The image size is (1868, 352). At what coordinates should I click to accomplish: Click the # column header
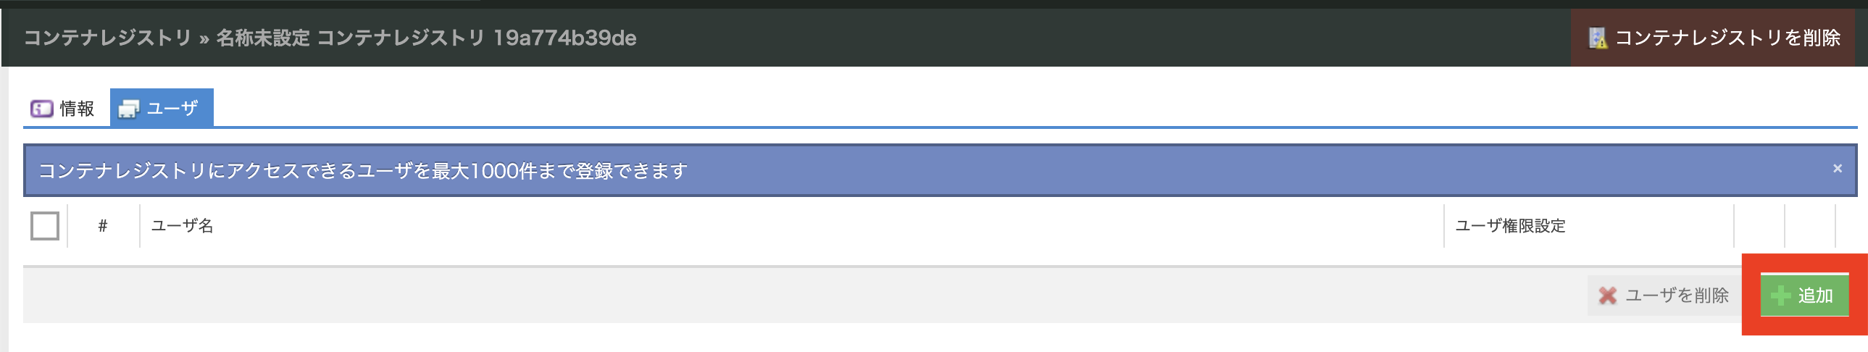pos(103,226)
